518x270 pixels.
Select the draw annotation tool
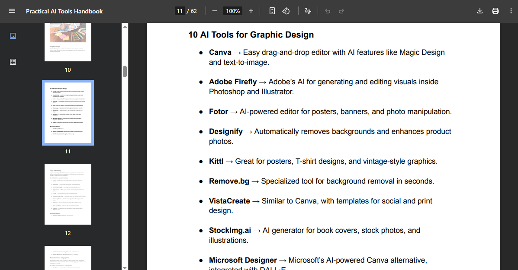point(308,11)
